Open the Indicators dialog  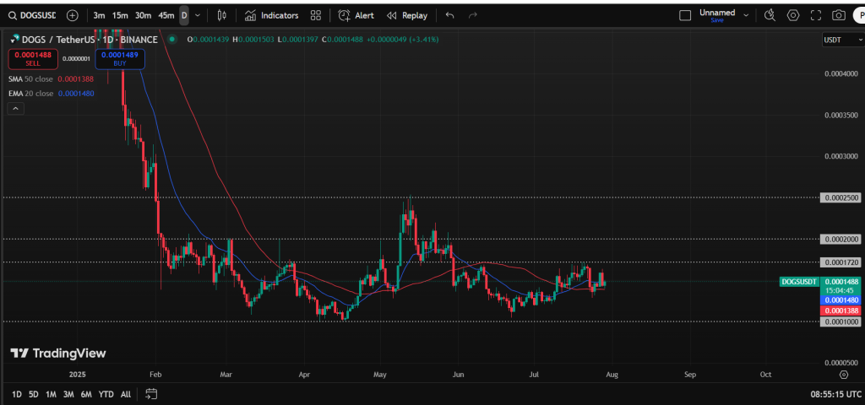click(x=271, y=15)
